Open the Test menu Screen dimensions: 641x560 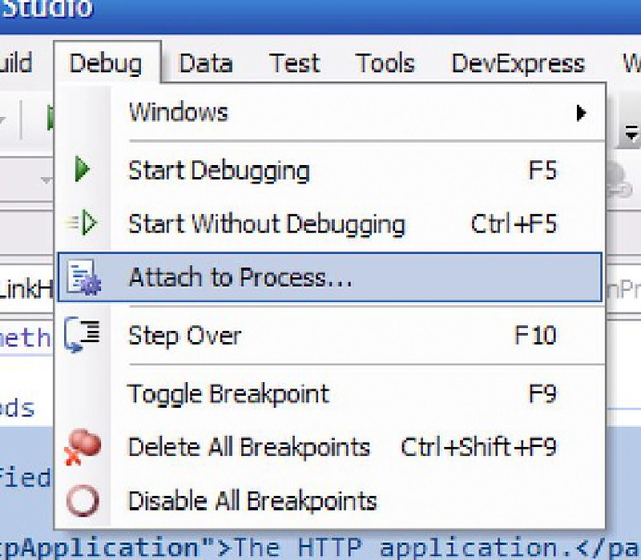[x=294, y=62]
